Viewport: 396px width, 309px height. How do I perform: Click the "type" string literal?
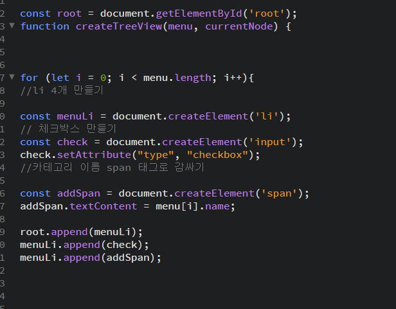[x=156, y=155]
